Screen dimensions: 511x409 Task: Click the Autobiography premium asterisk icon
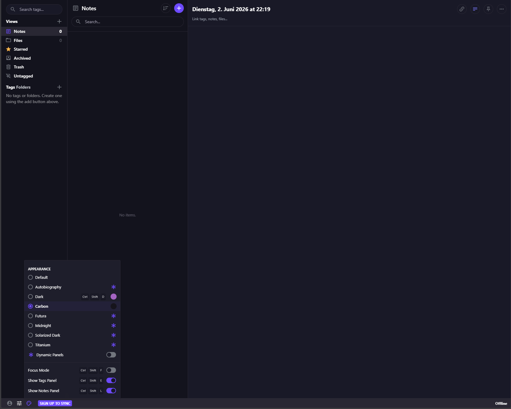coord(114,287)
